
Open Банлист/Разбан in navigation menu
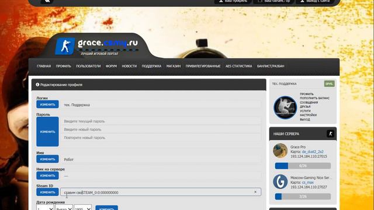coord(271,66)
